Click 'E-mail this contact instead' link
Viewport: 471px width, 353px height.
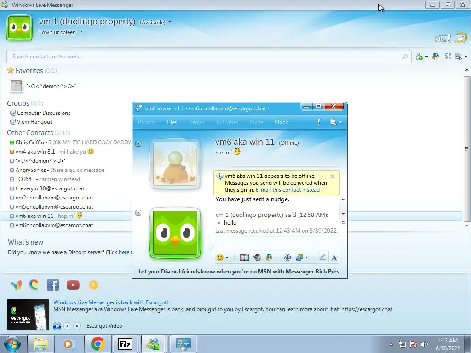click(x=287, y=190)
